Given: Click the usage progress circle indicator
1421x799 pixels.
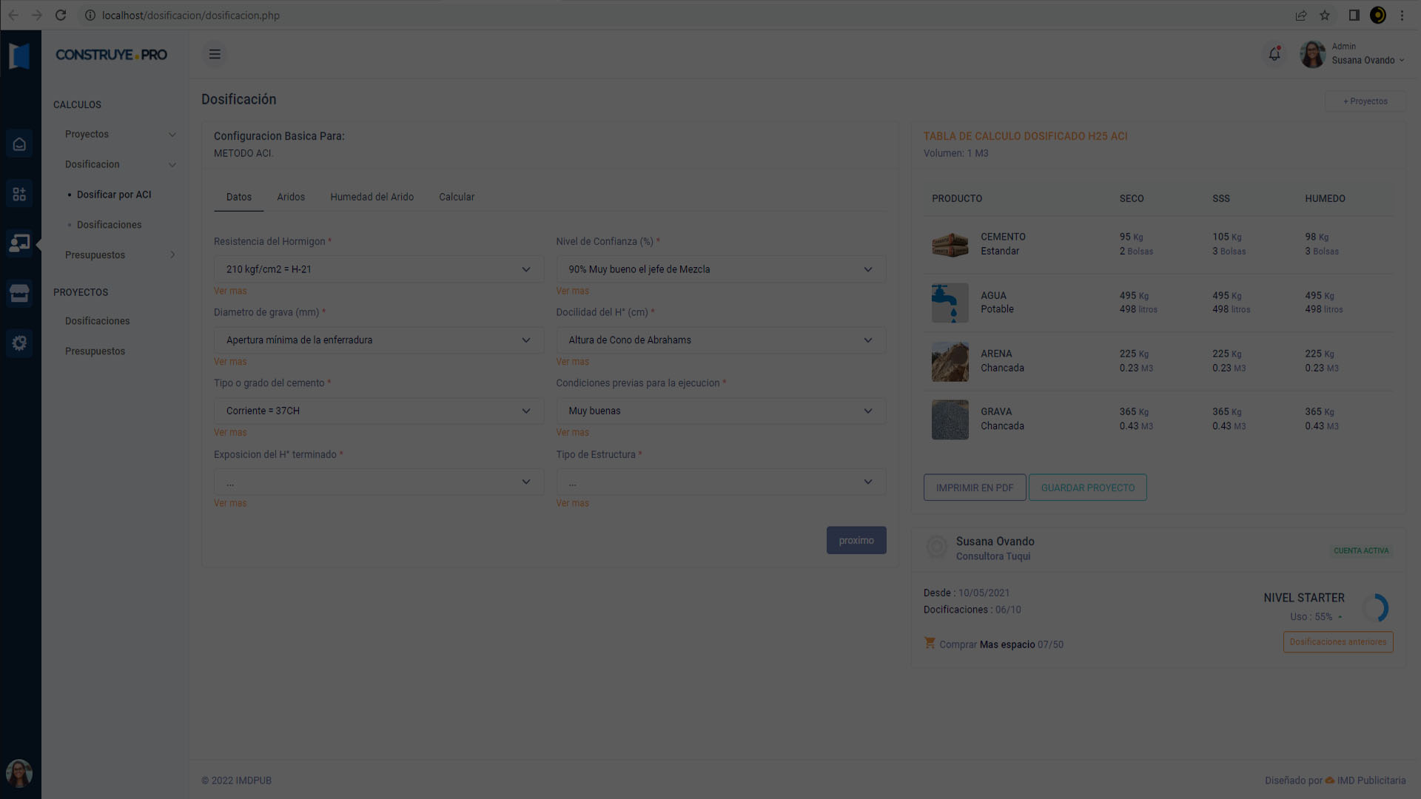Looking at the screenshot, I should (1375, 607).
